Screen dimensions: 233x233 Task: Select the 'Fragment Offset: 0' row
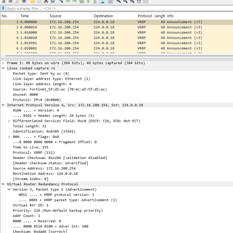(x=55, y=142)
